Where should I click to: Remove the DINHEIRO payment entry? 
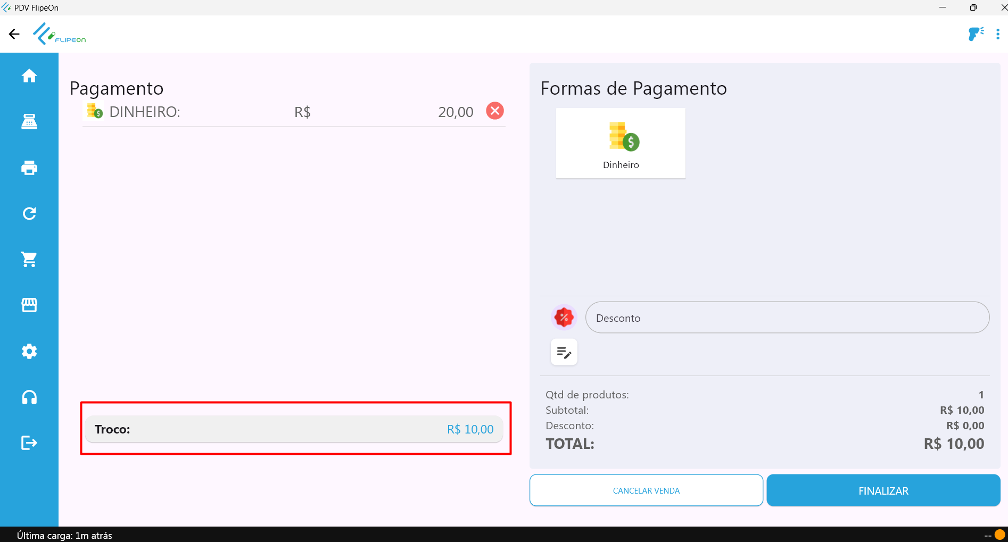coord(495,111)
